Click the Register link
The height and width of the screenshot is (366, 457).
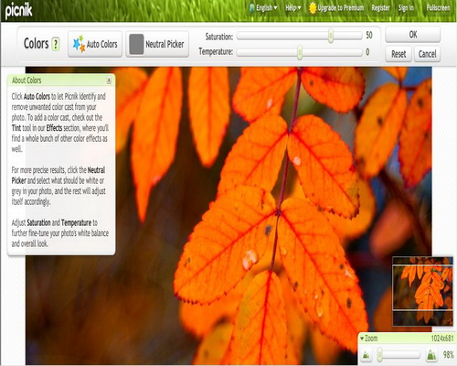pos(380,8)
